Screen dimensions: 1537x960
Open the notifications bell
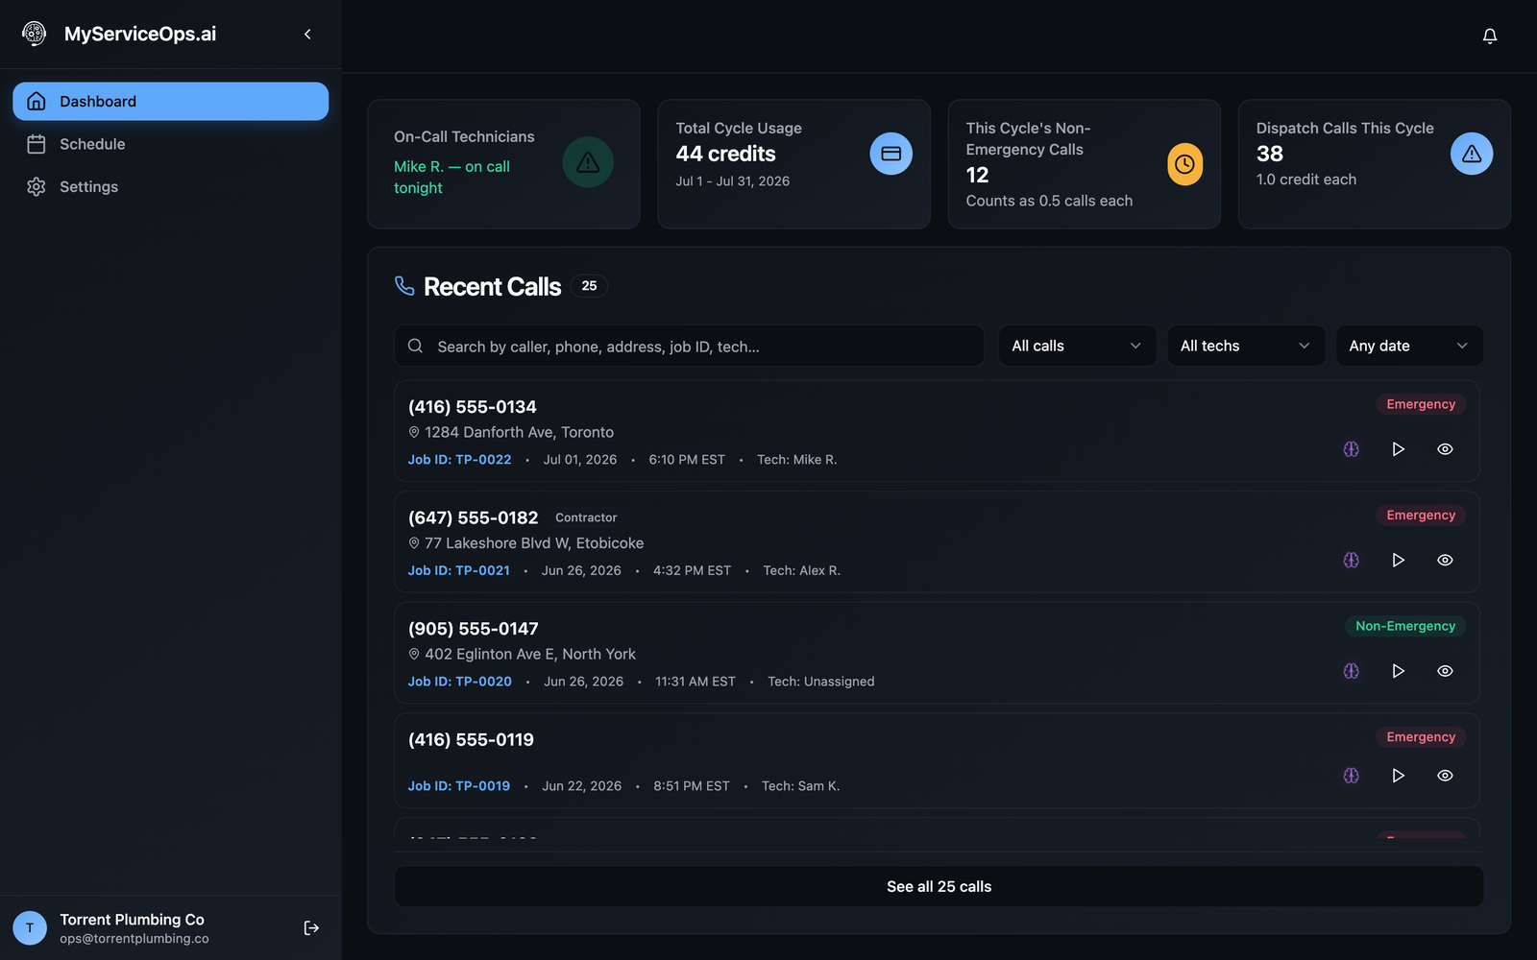pyautogui.click(x=1490, y=36)
